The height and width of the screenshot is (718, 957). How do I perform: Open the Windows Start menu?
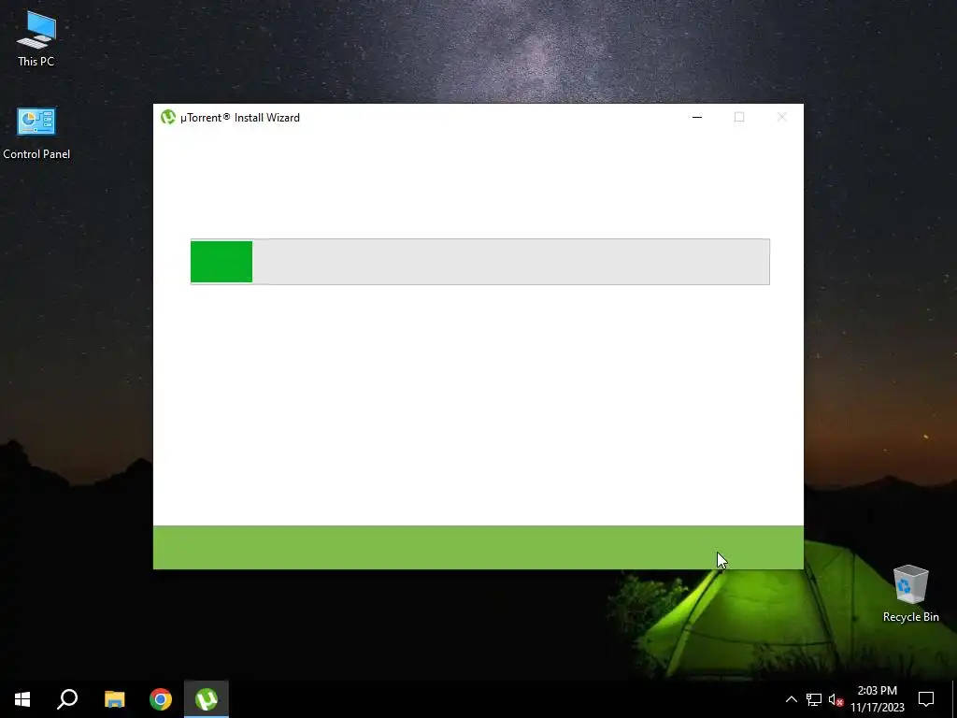(x=22, y=699)
